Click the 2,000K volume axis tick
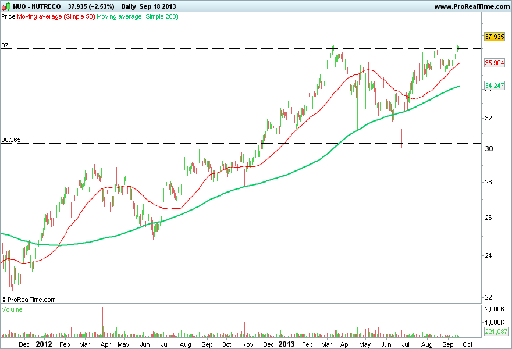The width and height of the screenshot is (512, 349). coord(495,309)
